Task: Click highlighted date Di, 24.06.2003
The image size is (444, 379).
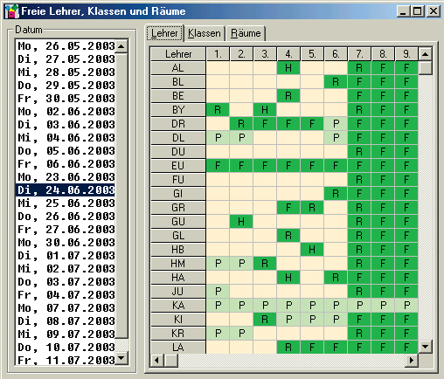Action: pos(66,190)
